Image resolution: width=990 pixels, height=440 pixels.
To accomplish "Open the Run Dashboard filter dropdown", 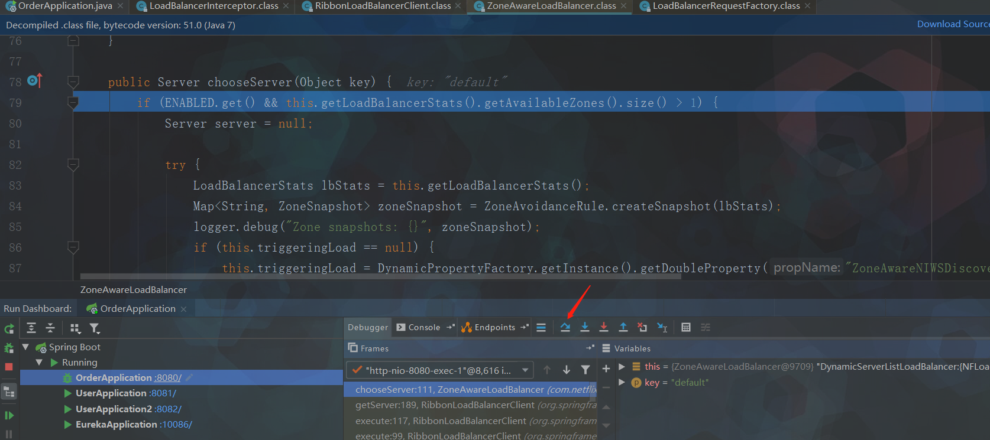I will (x=95, y=328).
